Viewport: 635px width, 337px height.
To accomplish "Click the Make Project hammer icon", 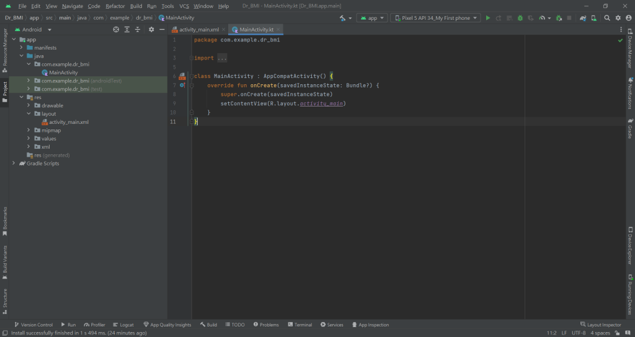I will pyautogui.click(x=343, y=18).
